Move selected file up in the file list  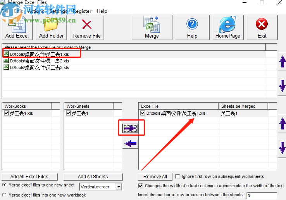(x=282, y=62)
